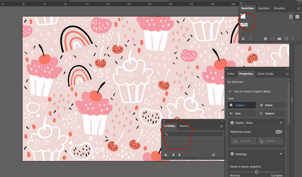Open Show Swatch Kinds menu icon
This screenshot has width=302, height=177.
click(266, 39)
